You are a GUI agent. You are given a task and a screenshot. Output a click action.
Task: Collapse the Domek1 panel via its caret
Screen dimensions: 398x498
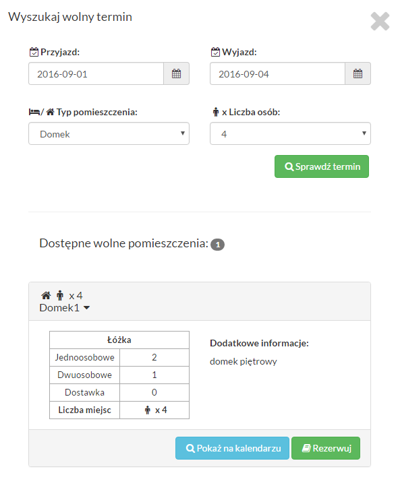(86, 308)
